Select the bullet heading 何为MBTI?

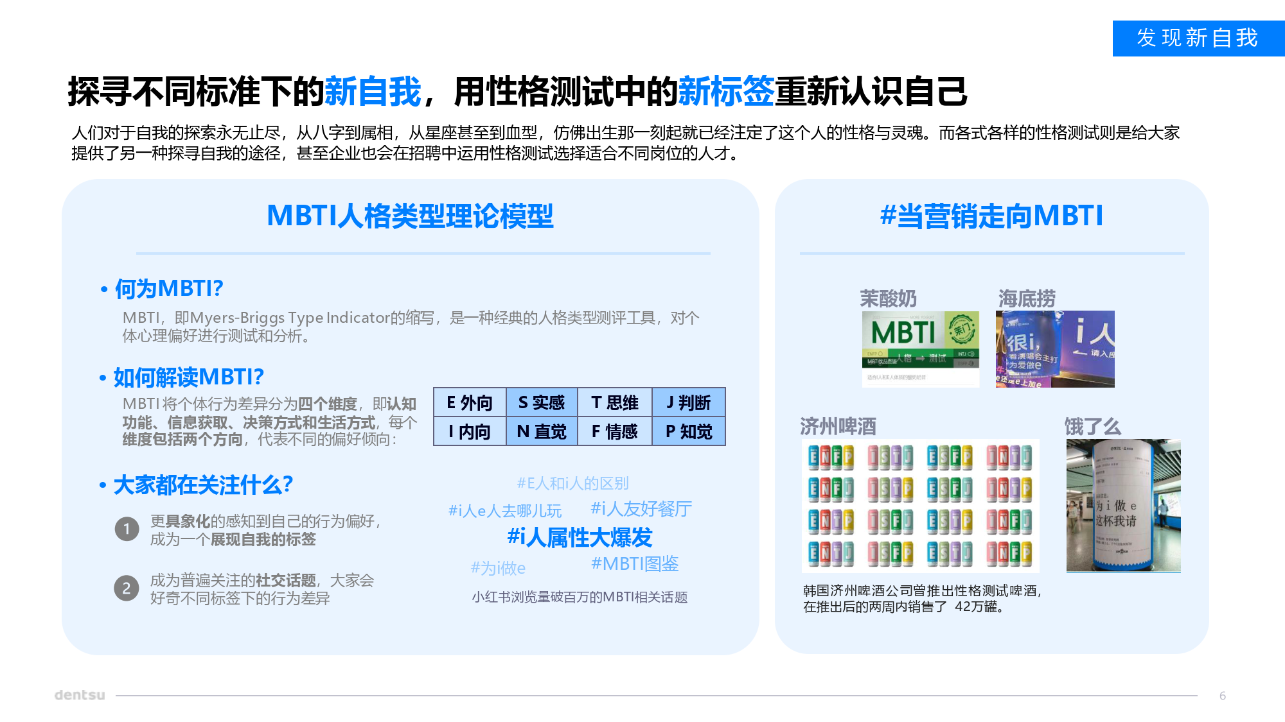point(168,289)
